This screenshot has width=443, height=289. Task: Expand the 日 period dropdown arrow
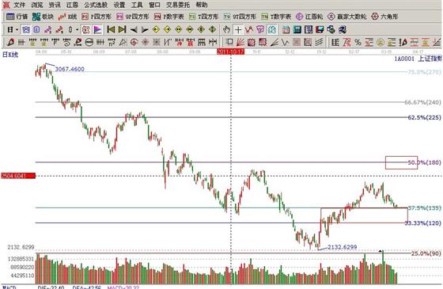17,29
